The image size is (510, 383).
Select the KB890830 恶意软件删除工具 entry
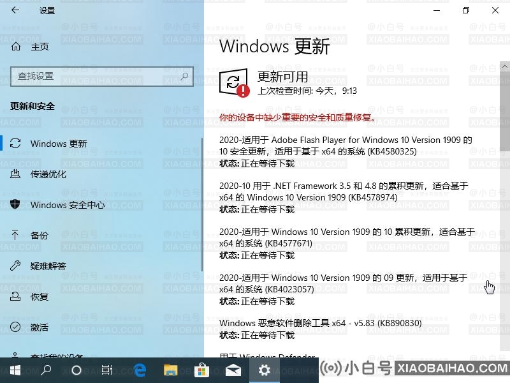pos(321,323)
